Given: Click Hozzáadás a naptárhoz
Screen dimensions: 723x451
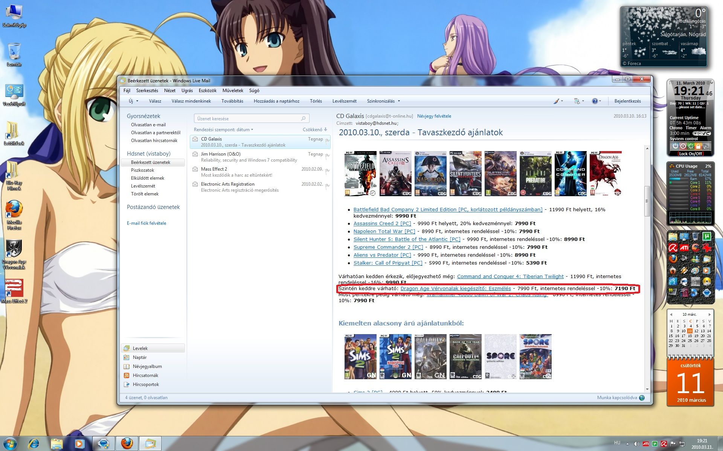Looking at the screenshot, I should 276,101.
